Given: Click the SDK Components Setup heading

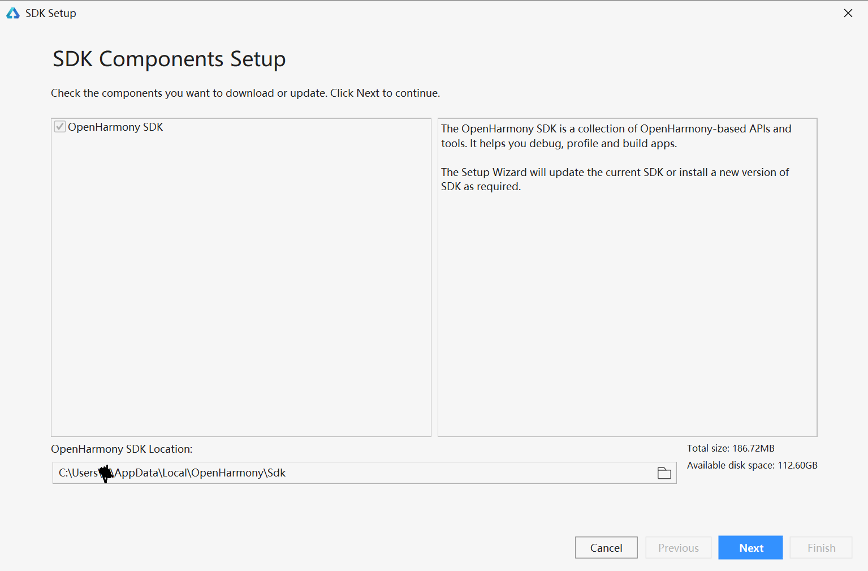Looking at the screenshot, I should click(x=169, y=59).
